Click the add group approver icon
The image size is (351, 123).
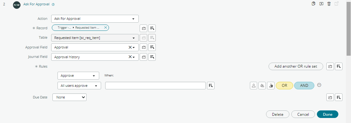pyautogui.click(x=262, y=86)
